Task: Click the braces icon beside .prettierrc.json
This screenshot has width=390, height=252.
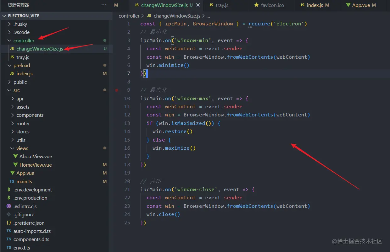Action: point(9,223)
